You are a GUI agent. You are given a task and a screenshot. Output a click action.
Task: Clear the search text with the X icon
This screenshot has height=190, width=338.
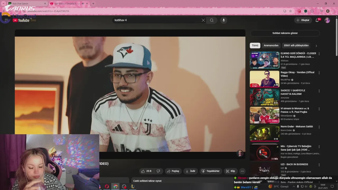(x=203, y=20)
